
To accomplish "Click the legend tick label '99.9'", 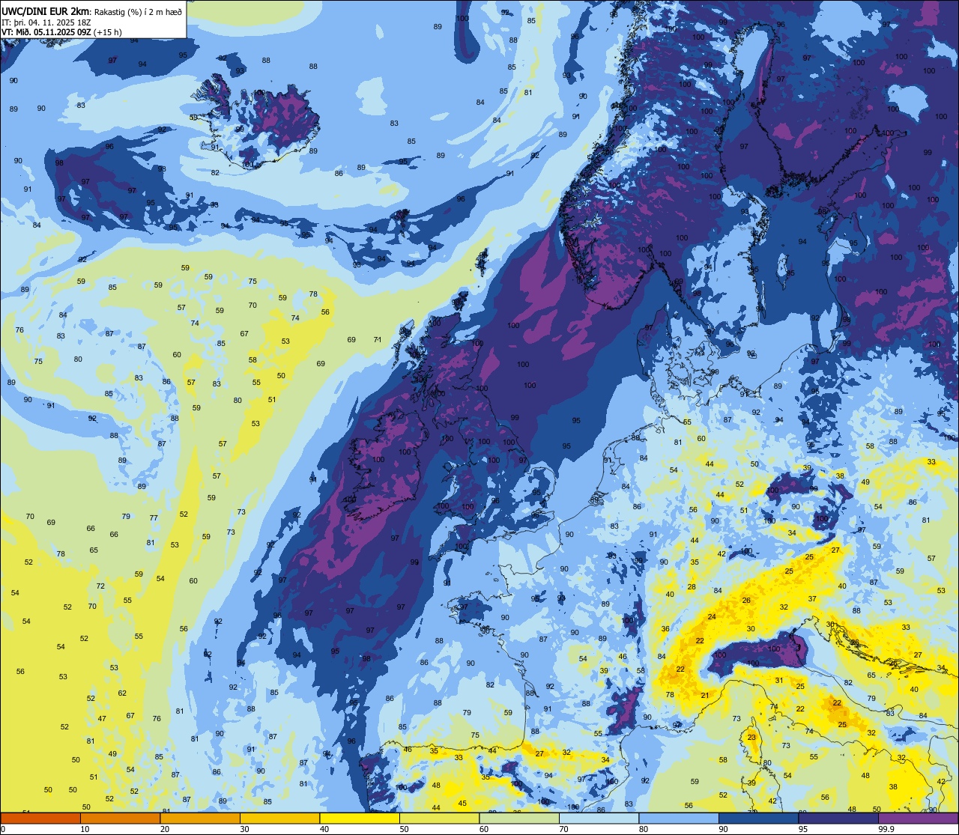I will pos(886,829).
